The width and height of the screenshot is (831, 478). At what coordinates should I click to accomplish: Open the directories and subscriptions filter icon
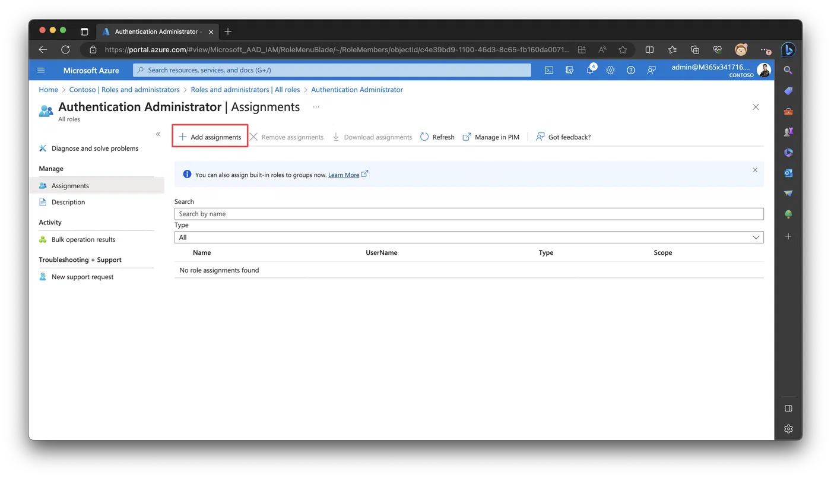pyautogui.click(x=570, y=70)
